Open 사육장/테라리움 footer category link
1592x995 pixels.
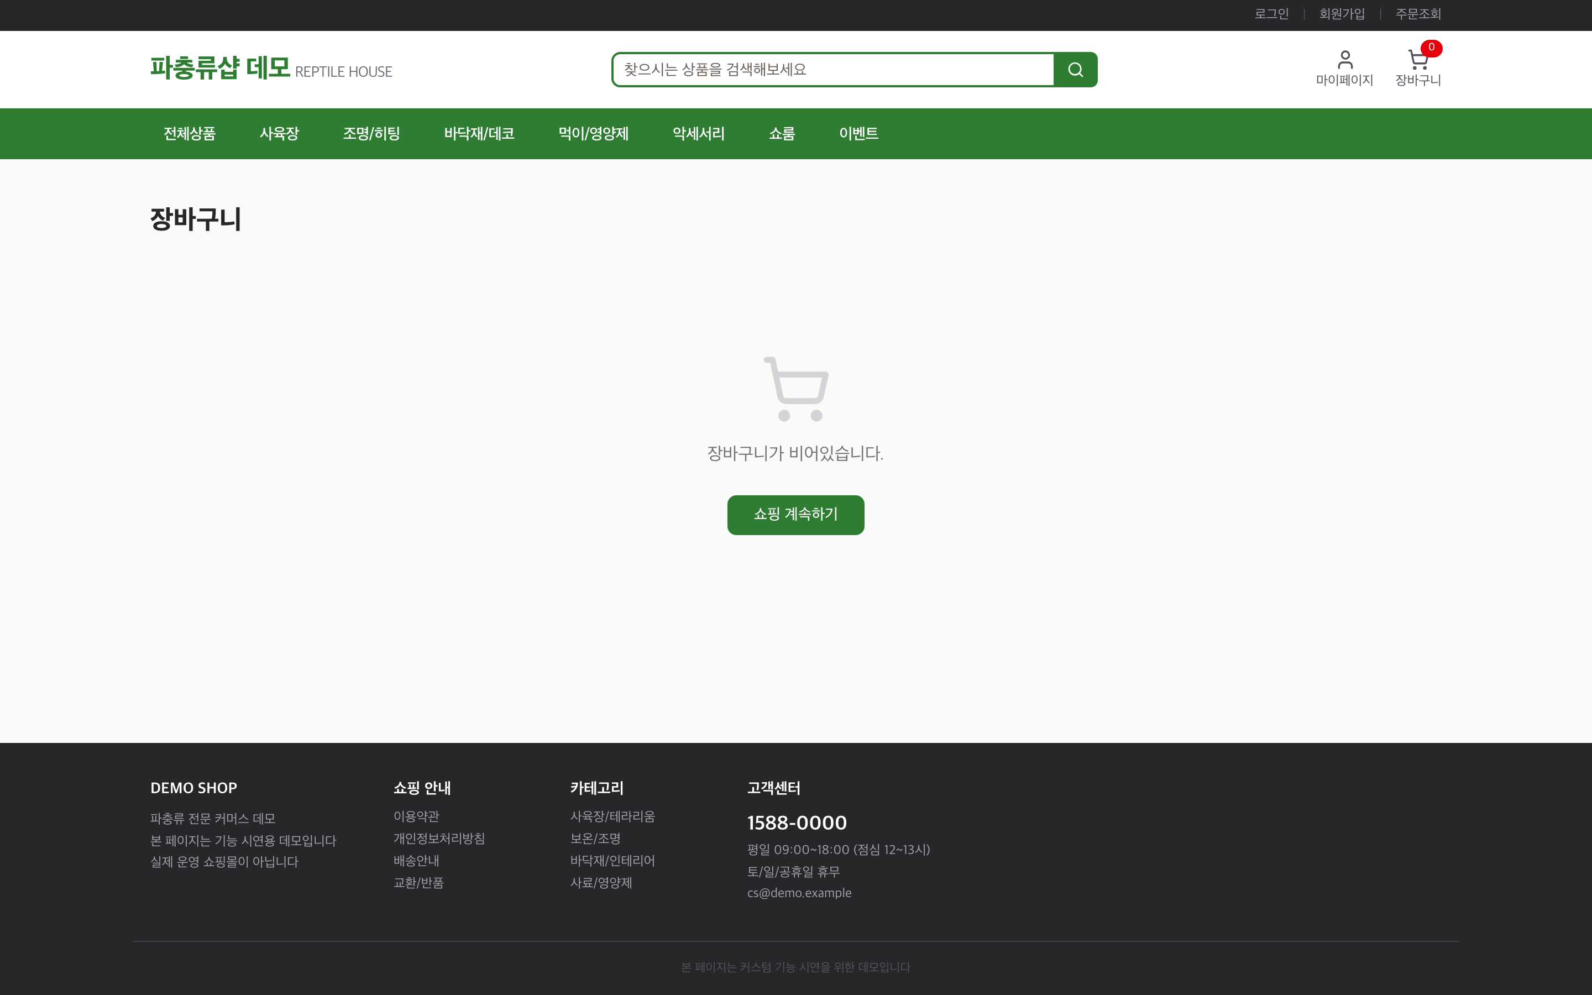(x=612, y=816)
